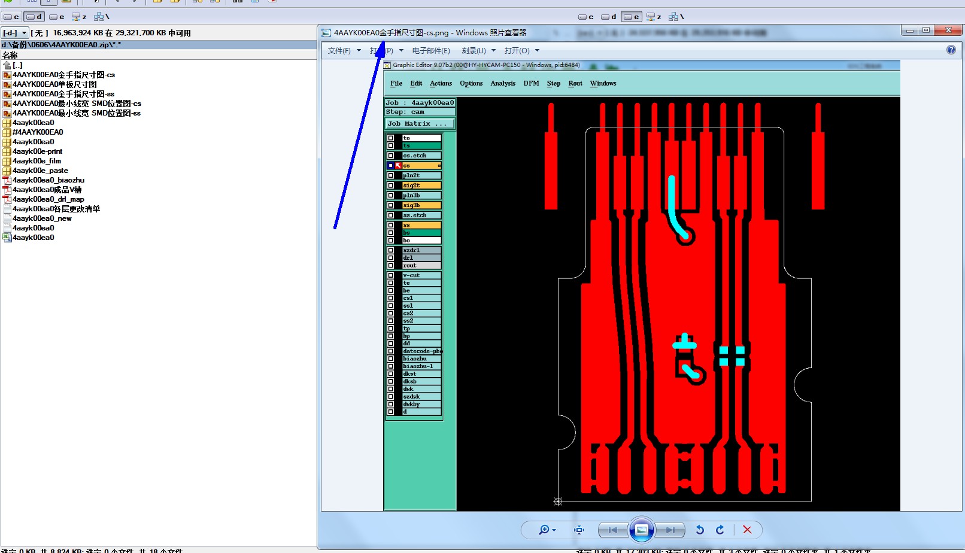Tick checkbox beside layer pln2t

pos(391,175)
